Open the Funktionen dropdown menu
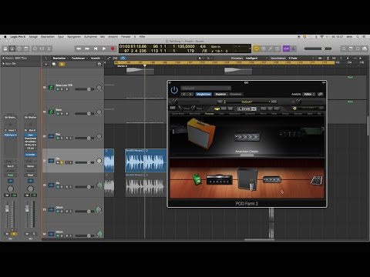 pos(79,58)
